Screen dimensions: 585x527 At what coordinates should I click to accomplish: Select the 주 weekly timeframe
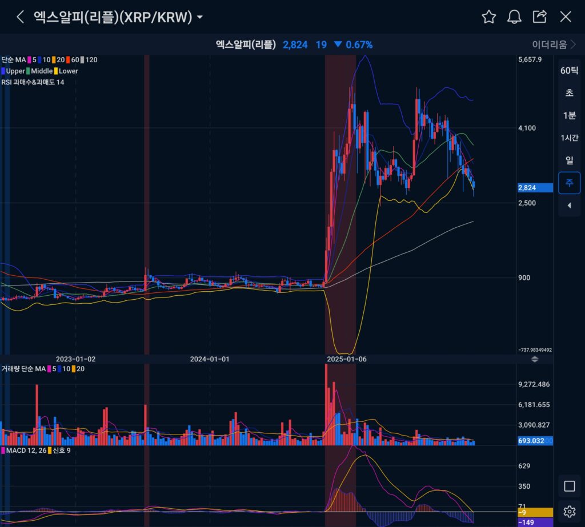569,183
